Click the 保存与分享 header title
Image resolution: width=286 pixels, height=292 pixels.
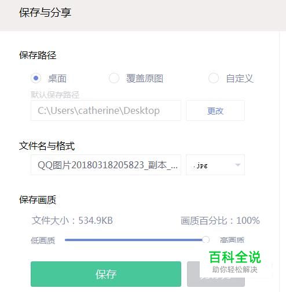(x=45, y=13)
